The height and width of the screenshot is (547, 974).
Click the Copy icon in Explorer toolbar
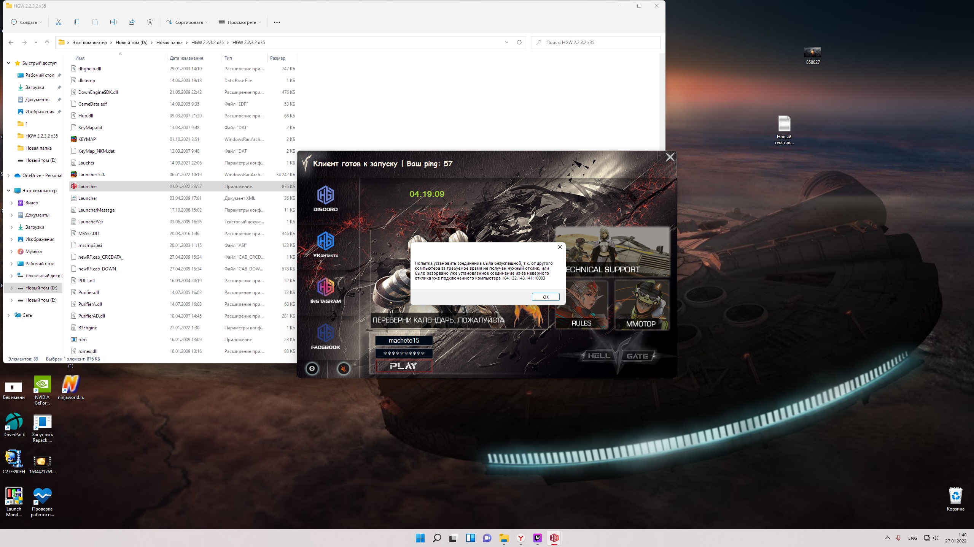click(77, 22)
